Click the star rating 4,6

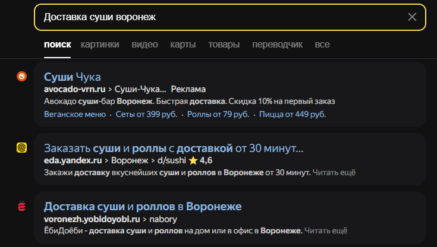click(x=200, y=160)
